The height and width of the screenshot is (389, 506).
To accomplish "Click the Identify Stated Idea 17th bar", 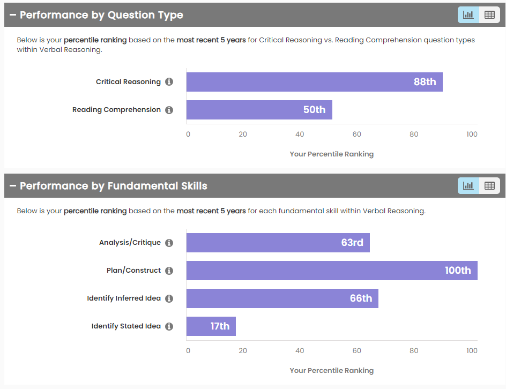I will pyautogui.click(x=211, y=326).
